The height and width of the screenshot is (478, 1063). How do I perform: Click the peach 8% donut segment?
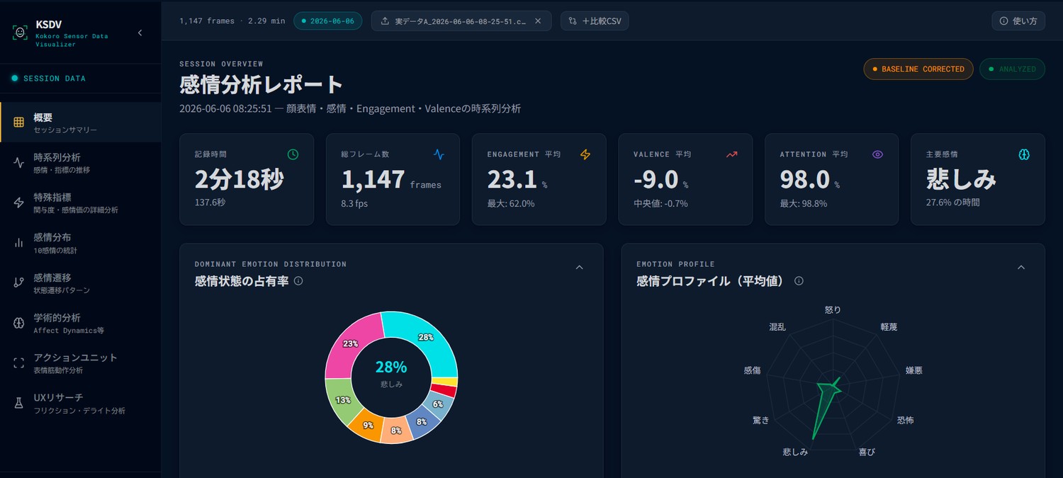(397, 430)
